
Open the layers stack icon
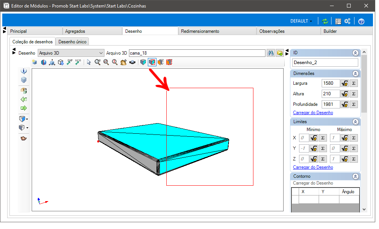[x=24, y=79]
